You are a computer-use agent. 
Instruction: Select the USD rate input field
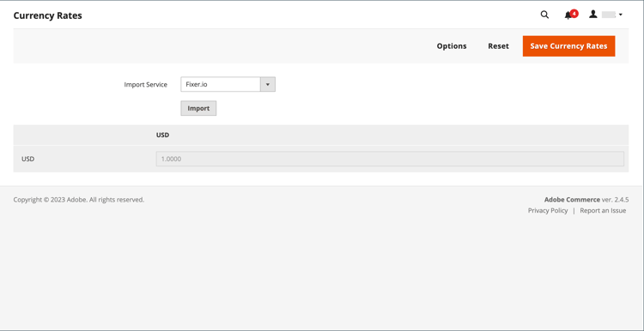point(390,159)
